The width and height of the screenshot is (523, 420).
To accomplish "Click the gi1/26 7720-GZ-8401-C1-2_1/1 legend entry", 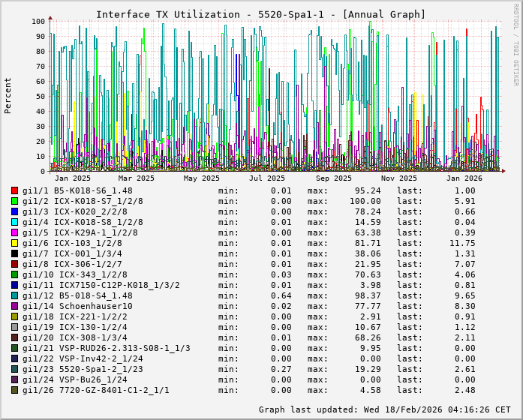I will click(x=95, y=390).
